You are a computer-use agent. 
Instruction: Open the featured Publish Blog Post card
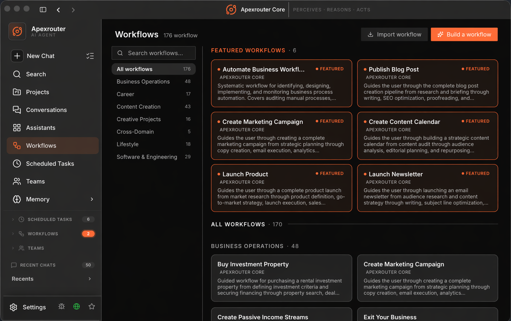427,83
